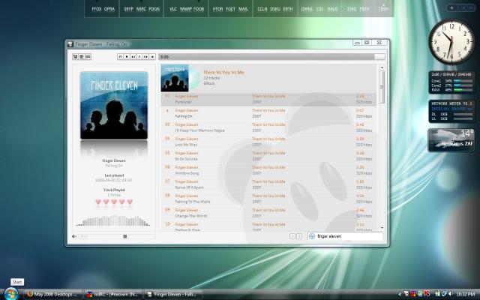Open the CSS shortcut in the top bar
Screen dimensions: 480x300
(x=320, y=9)
